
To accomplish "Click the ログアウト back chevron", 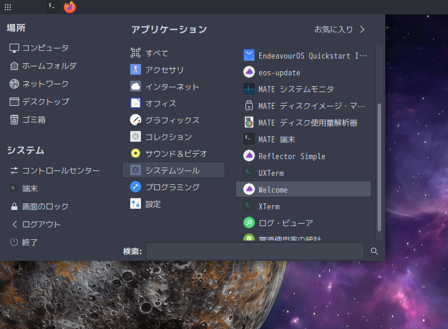I will click(x=14, y=224).
